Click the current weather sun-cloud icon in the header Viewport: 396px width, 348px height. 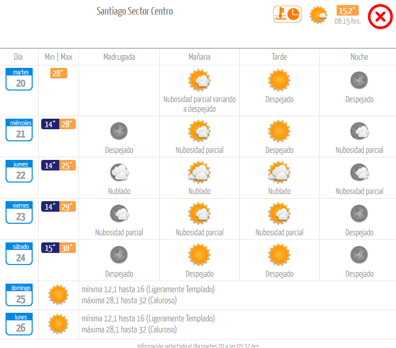tap(318, 15)
